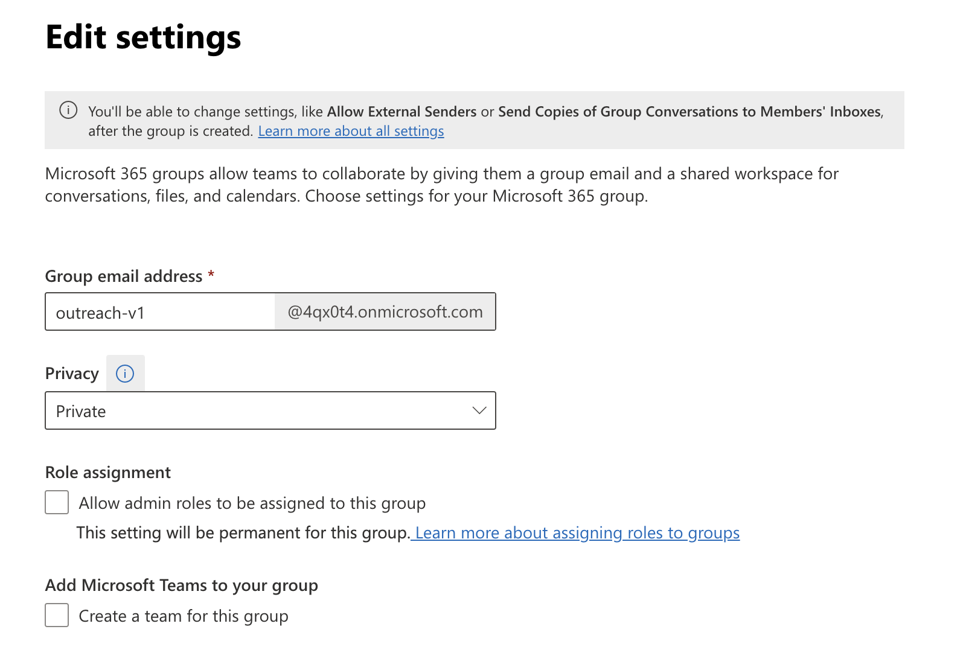
Task: Open Learn more about all settings
Action: pos(351,130)
